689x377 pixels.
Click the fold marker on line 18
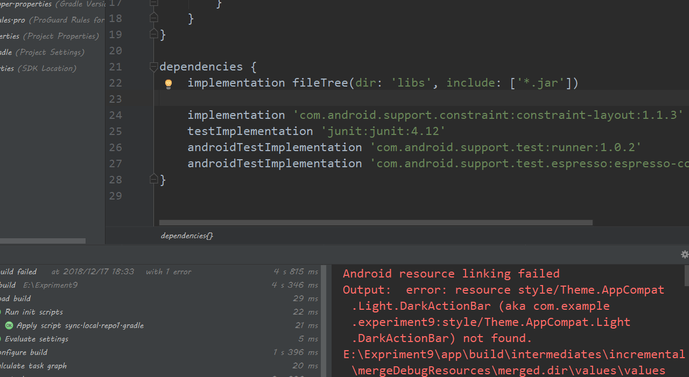153,18
